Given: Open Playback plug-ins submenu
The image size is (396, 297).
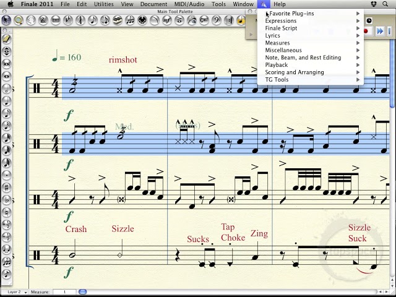Looking at the screenshot, I should click(x=311, y=65).
